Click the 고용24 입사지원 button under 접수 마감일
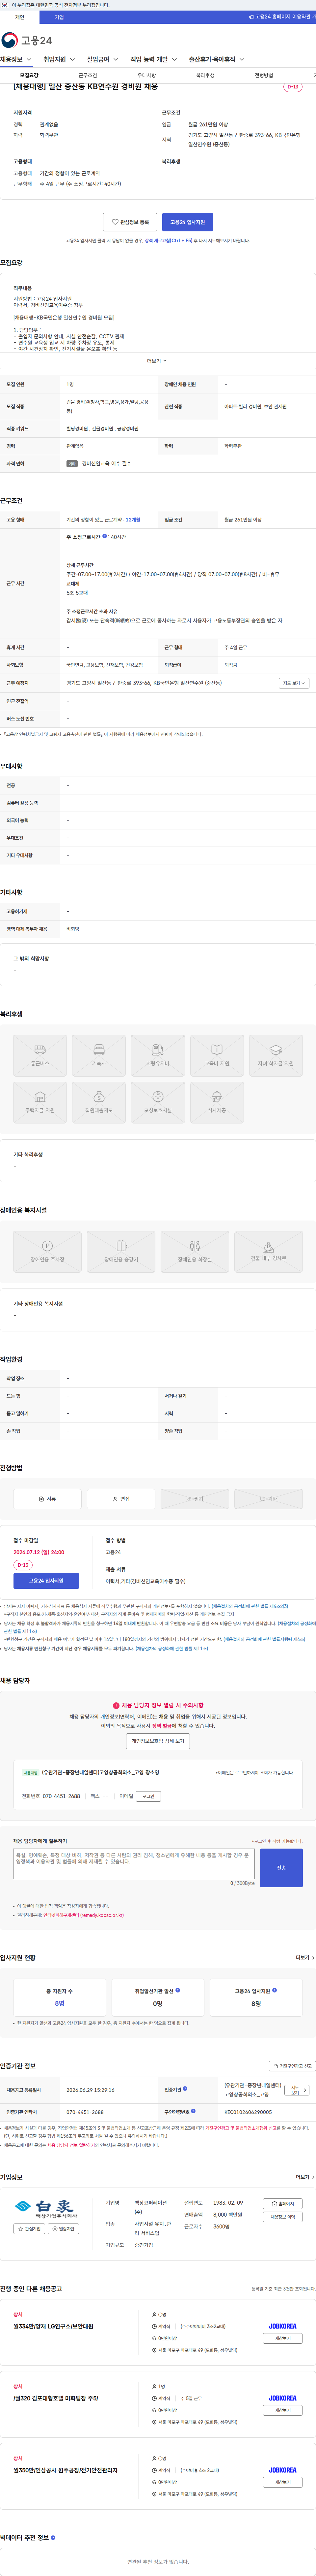This screenshot has width=316, height=2576. pyautogui.click(x=46, y=1581)
